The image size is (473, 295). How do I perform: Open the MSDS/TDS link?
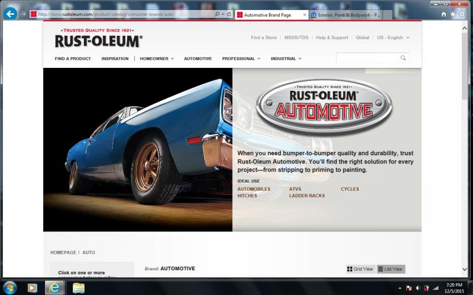[296, 38]
